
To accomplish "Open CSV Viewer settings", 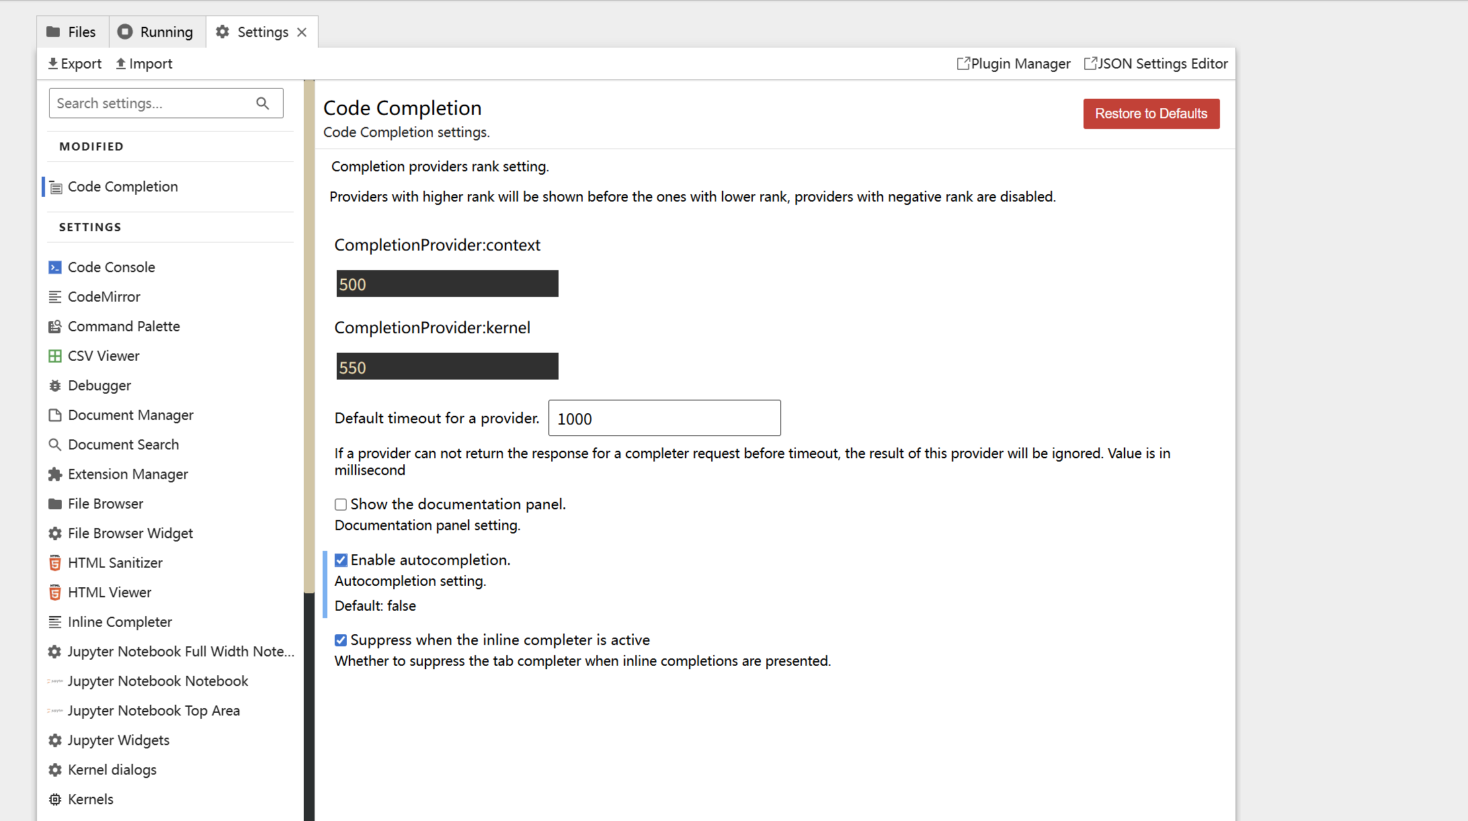I will (x=104, y=356).
